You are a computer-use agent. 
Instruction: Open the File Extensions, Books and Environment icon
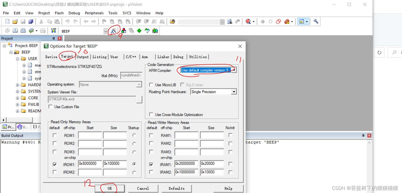click(123, 31)
